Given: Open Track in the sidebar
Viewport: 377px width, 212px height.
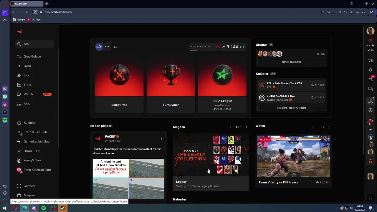Looking at the screenshot, I should point(27,85).
